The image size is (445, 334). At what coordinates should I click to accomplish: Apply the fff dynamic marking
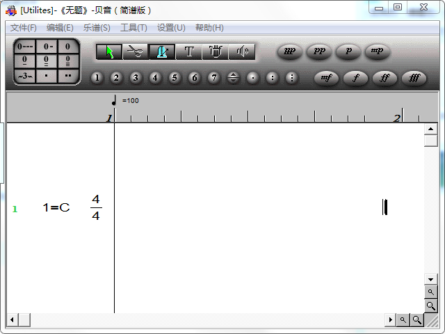(414, 78)
